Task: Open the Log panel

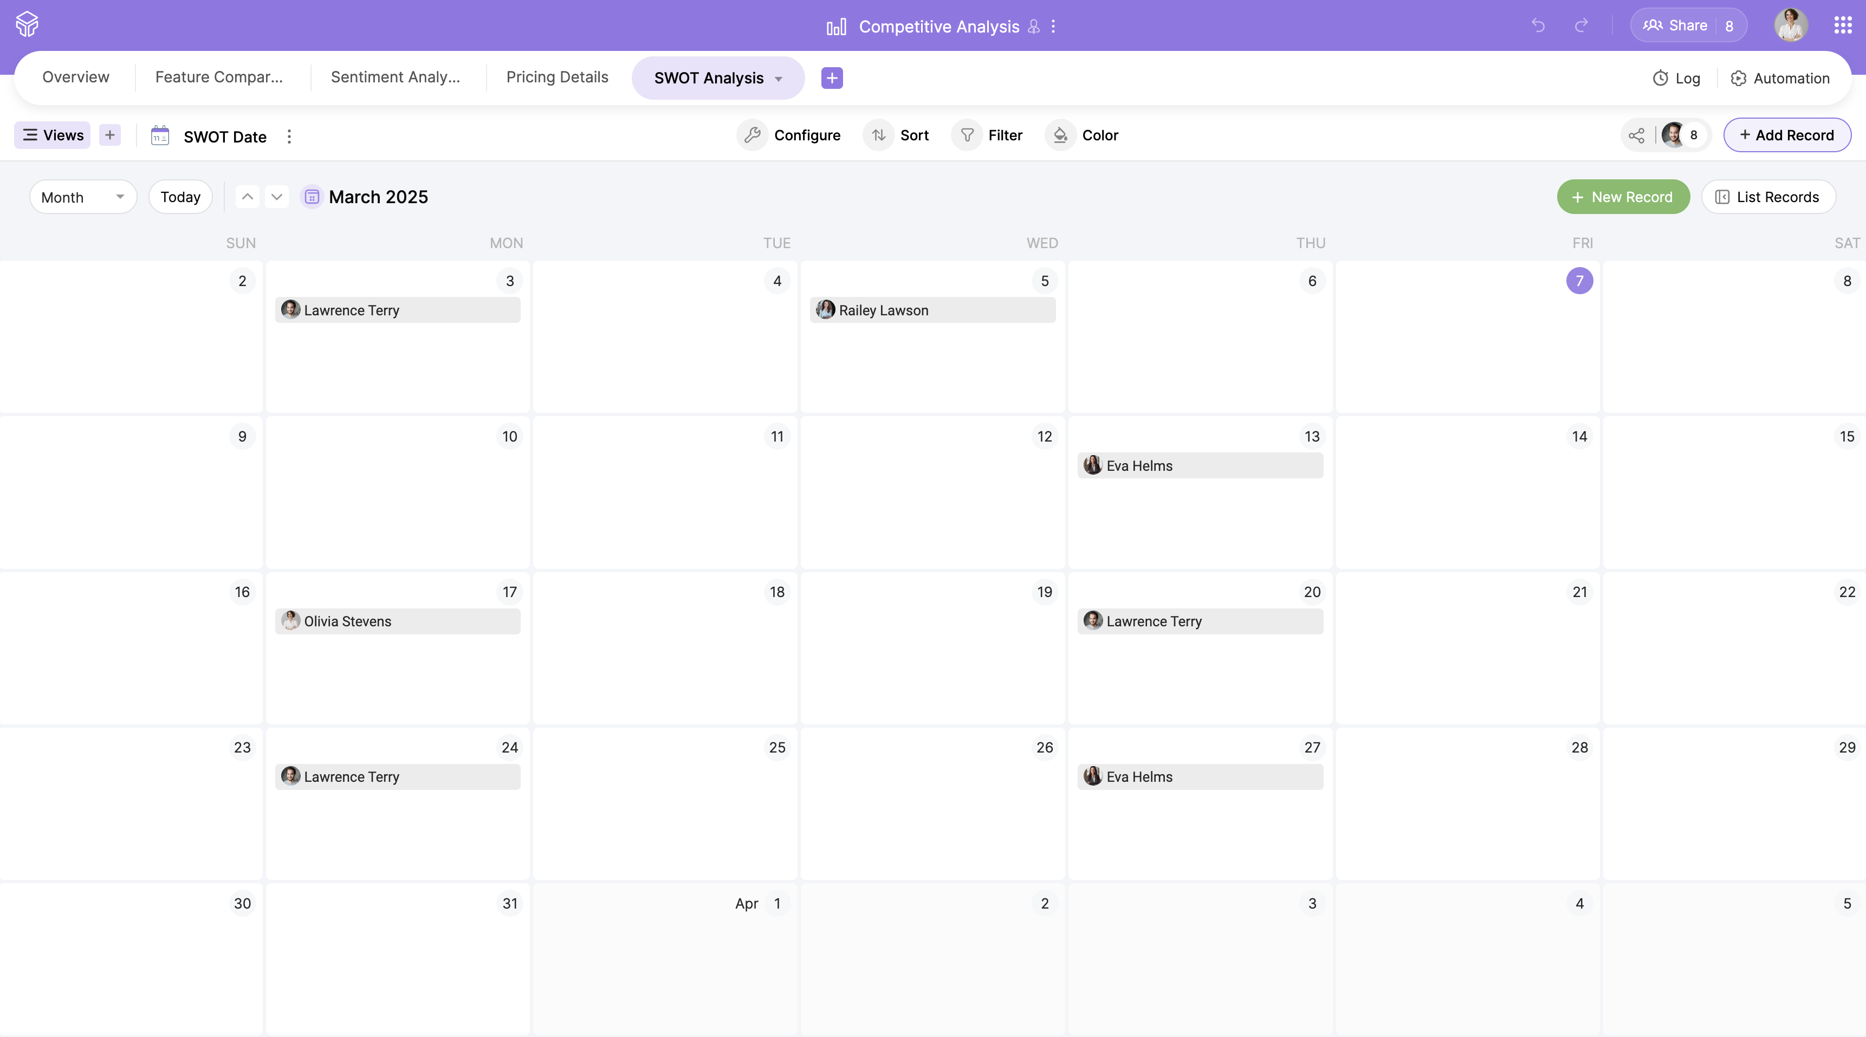Action: (1677, 78)
